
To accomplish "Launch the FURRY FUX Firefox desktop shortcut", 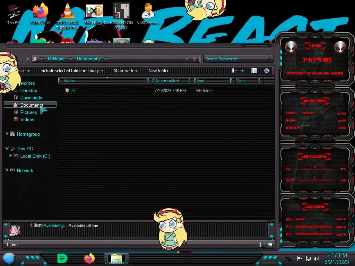I will [x=40, y=14].
